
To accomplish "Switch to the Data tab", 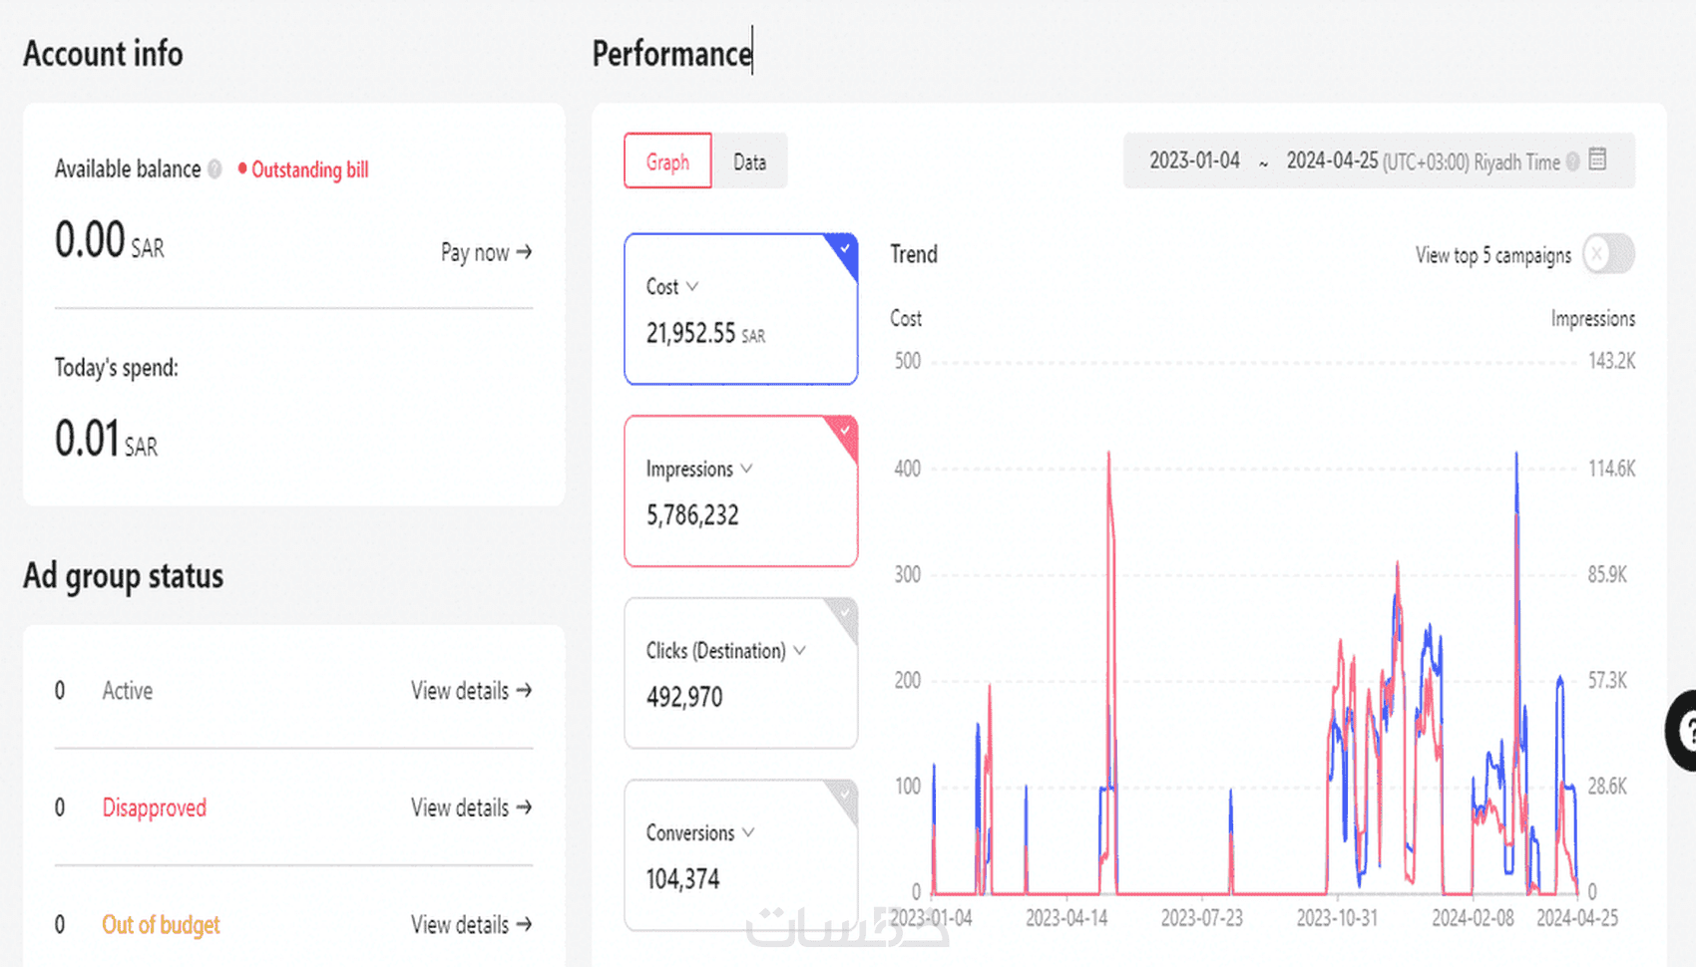I will pyautogui.click(x=749, y=161).
